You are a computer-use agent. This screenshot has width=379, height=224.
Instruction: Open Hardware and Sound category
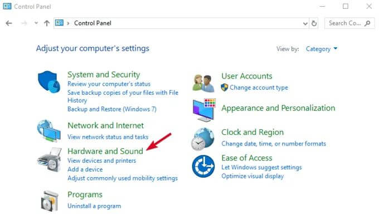coord(105,151)
